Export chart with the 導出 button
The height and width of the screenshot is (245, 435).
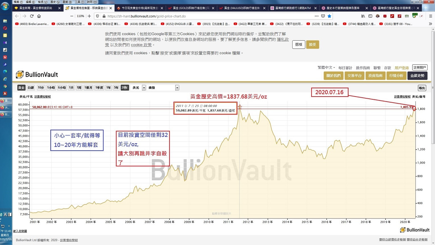click(x=422, y=88)
